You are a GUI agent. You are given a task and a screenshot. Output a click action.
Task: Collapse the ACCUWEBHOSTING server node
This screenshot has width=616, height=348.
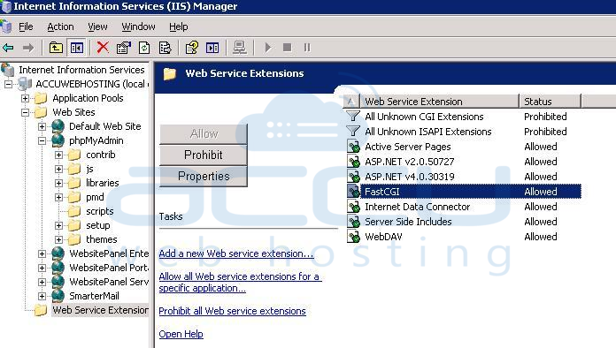pyautogui.click(x=8, y=84)
